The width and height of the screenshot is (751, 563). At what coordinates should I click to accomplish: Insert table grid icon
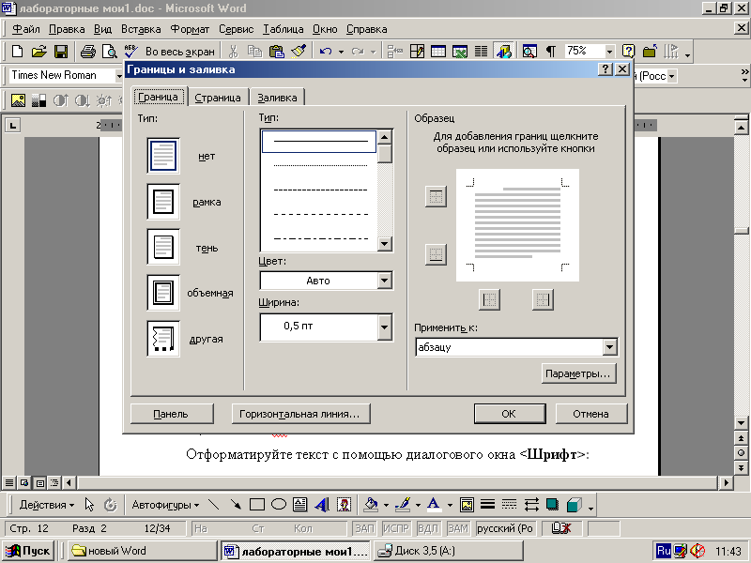coord(438,51)
